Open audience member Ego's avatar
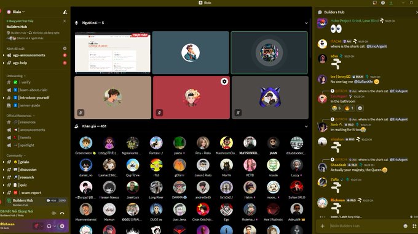This screenshot has width=418, height=234. 226,209
